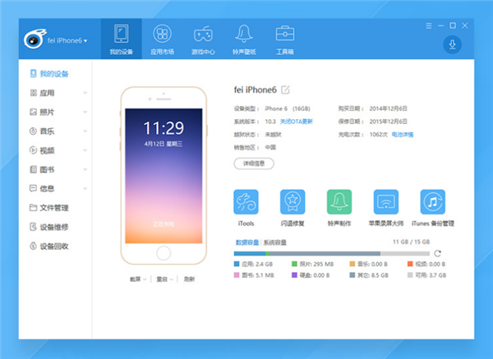
Task: Click the "fei iPhone6" device title
Action: click(255, 90)
